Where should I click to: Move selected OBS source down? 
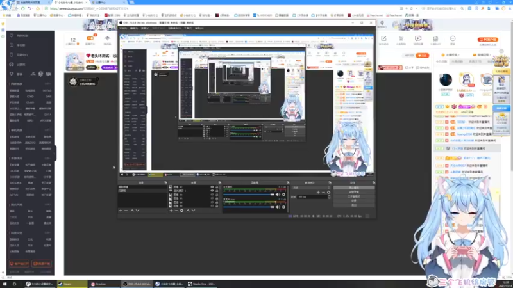tap(194, 211)
